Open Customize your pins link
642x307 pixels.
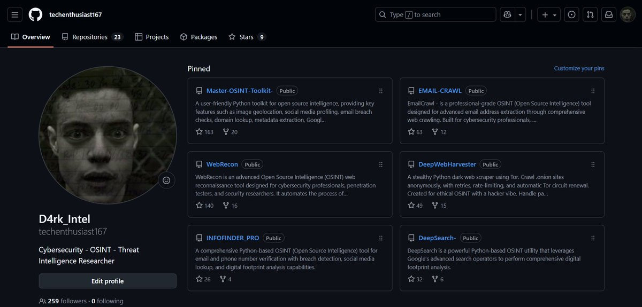pyautogui.click(x=579, y=68)
